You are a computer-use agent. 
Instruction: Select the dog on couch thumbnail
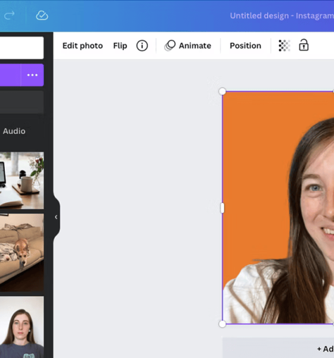tap(21, 252)
